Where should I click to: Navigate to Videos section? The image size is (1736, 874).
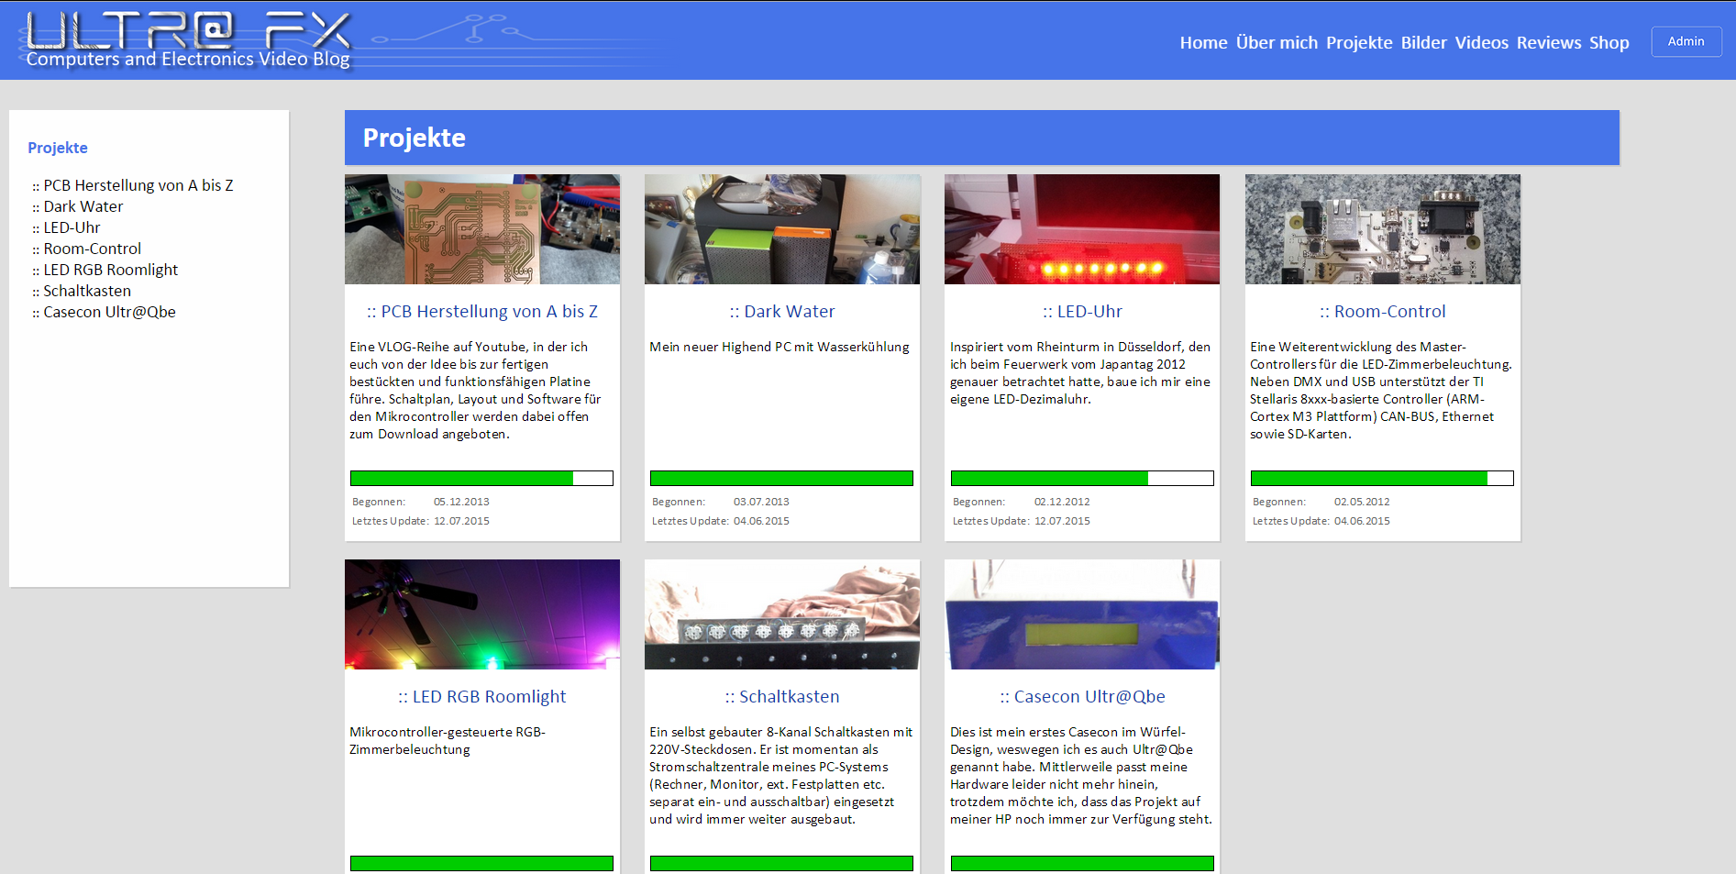pos(1481,42)
